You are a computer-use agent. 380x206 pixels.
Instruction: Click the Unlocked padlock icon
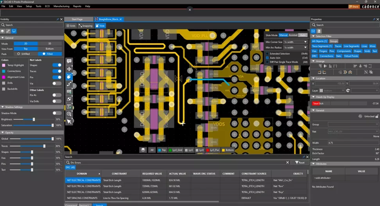(x=377, y=116)
